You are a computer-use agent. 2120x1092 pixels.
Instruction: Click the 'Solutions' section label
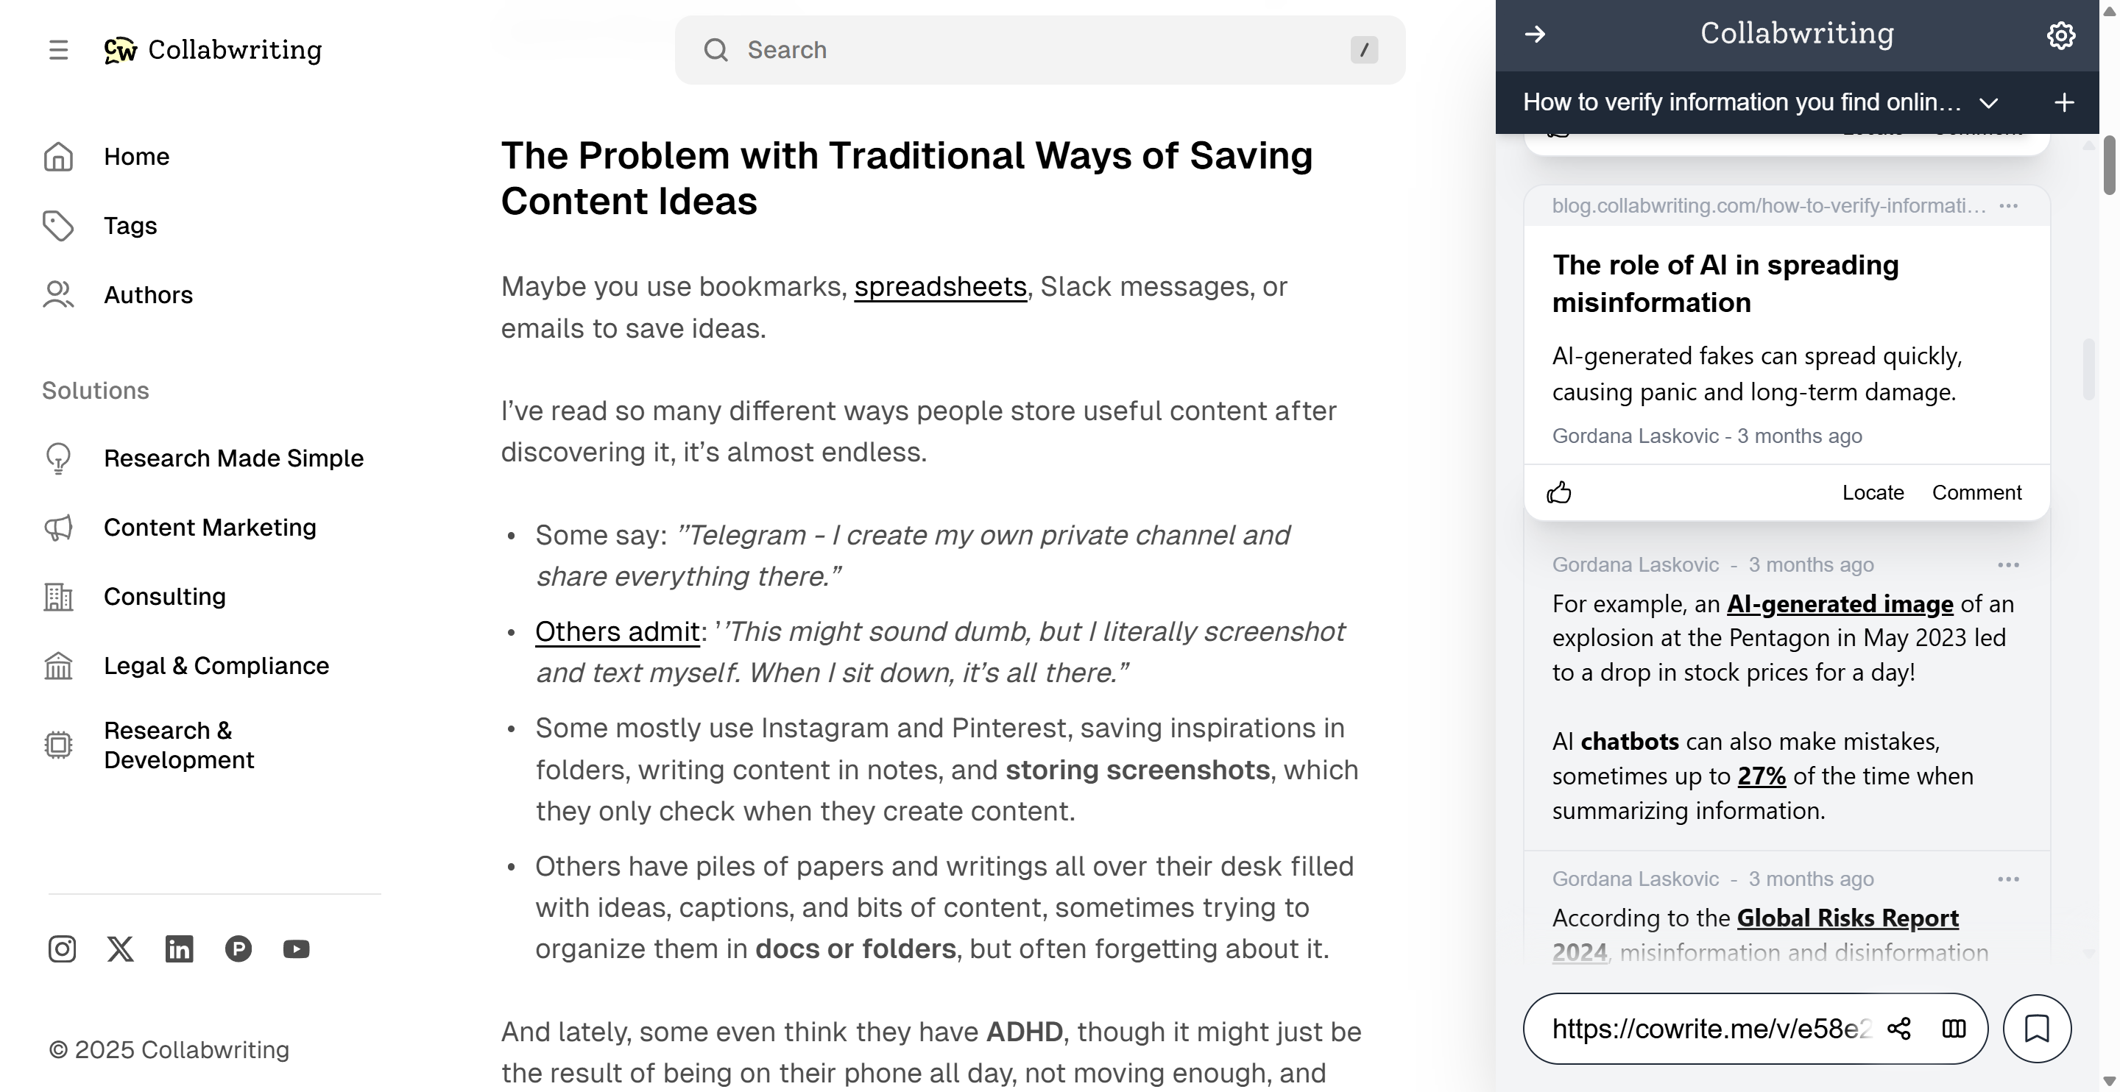pyautogui.click(x=96, y=391)
